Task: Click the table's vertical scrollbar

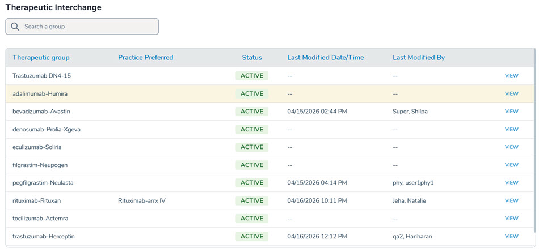Action: coord(534,147)
